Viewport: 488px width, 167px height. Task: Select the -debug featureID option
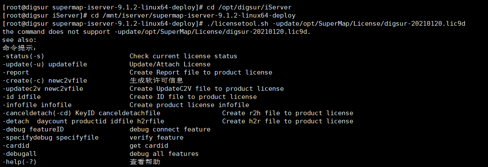33,129
